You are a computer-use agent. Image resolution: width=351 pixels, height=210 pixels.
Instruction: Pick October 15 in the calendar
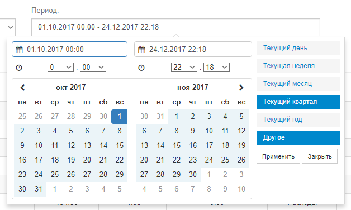[120, 146]
